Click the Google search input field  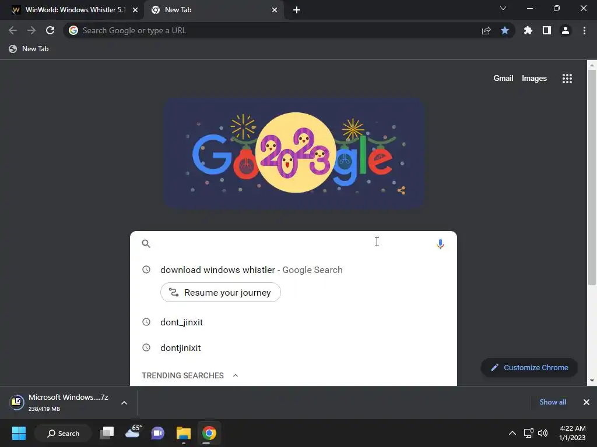point(293,244)
